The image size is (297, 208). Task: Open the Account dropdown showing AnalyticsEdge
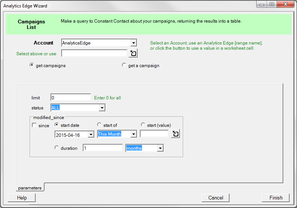[133, 43]
